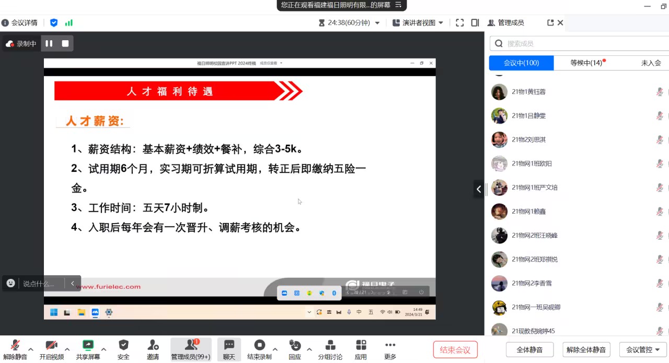Click the network signal strength icon
Screen dimensions: 669x363
(69, 23)
